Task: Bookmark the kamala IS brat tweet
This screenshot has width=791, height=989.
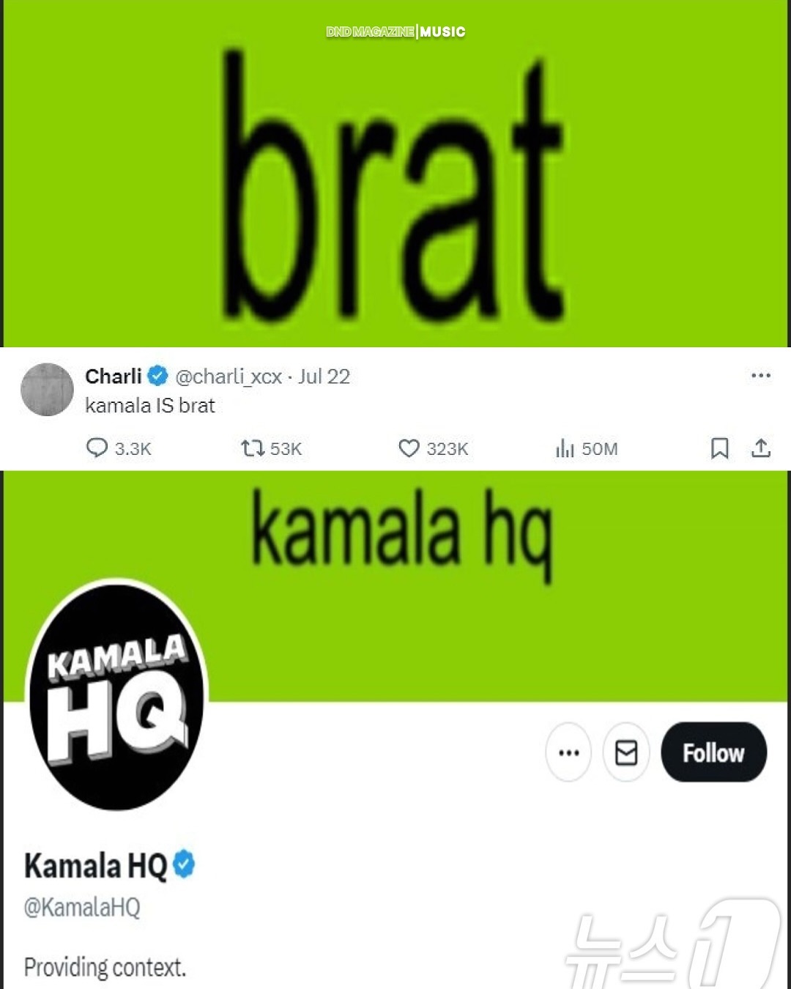Action: pos(720,448)
